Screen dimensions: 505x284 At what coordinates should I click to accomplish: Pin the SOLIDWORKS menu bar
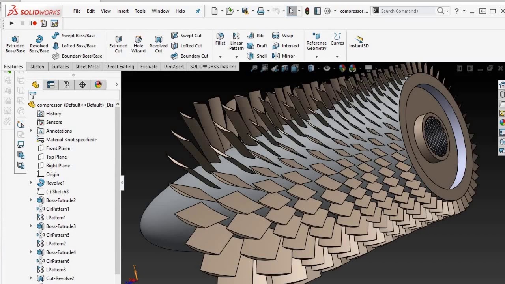[x=198, y=11]
